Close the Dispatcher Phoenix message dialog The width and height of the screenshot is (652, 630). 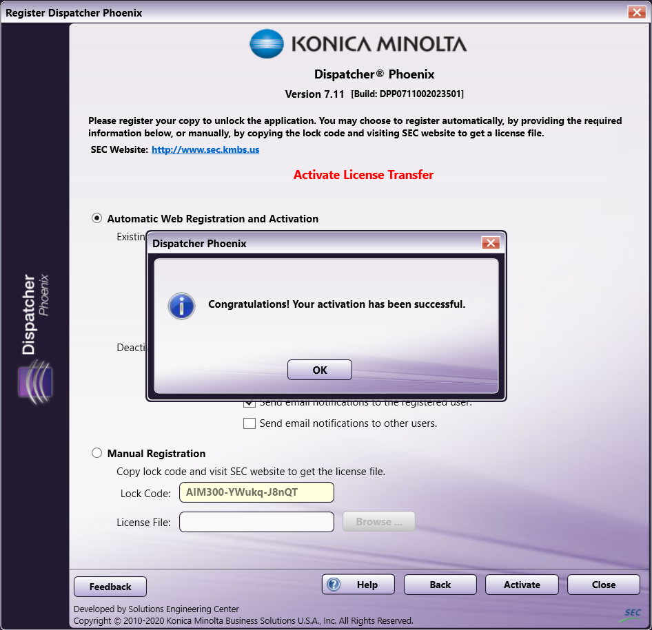[x=491, y=243]
